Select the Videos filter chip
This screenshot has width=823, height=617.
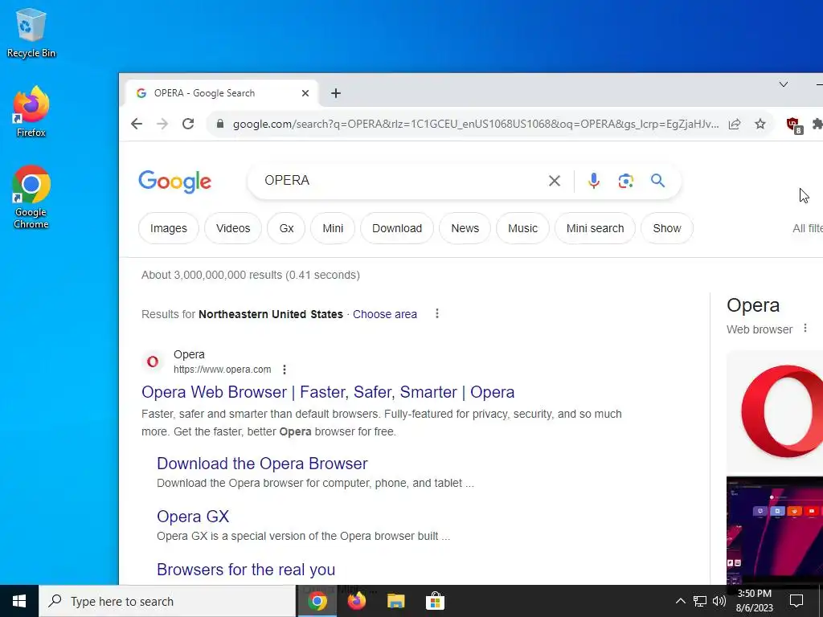pos(233,228)
